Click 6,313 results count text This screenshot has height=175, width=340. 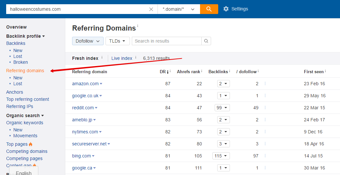(x=156, y=59)
